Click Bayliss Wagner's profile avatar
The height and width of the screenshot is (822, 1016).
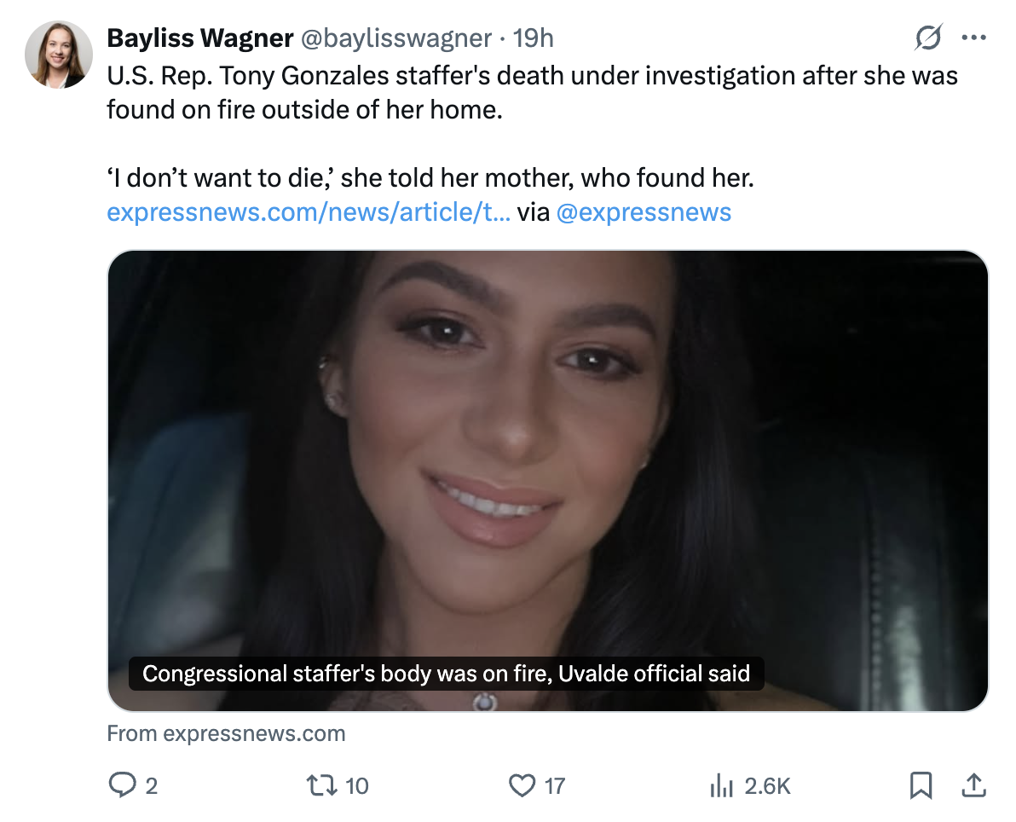coord(59,55)
